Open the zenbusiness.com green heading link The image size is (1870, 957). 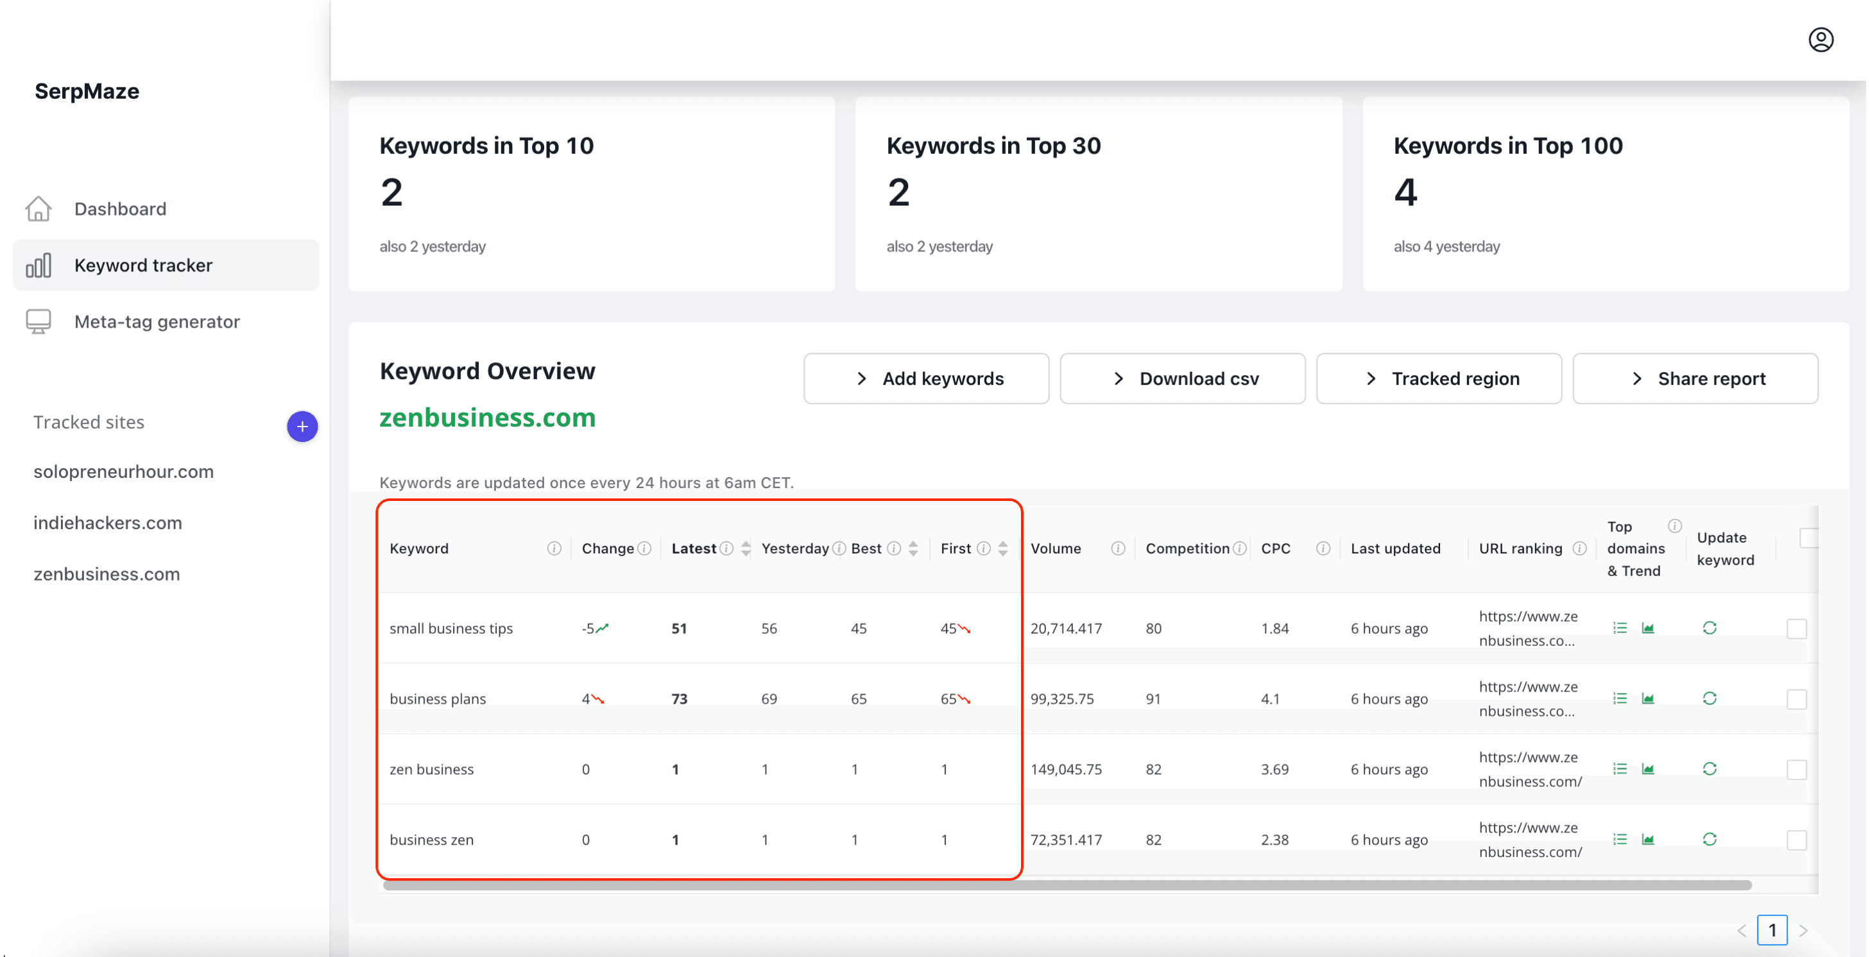(487, 417)
